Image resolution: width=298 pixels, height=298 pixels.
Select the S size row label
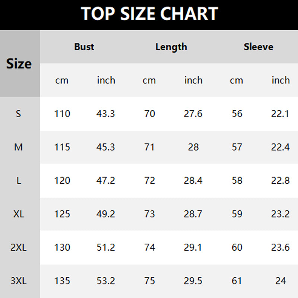click(19, 114)
